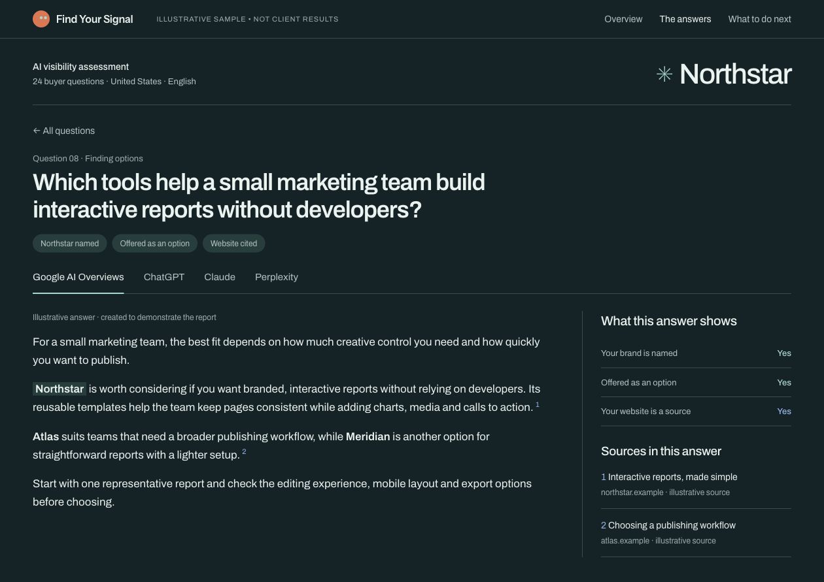Click the bold Meridian brand name
The height and width of the screenshot is (582, 824).
click(368, 436)
